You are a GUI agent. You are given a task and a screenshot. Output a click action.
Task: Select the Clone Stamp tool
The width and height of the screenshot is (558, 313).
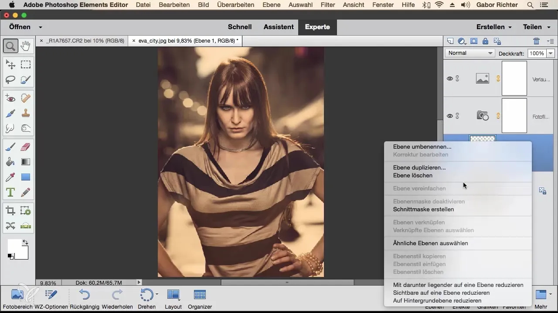(26, 113)
